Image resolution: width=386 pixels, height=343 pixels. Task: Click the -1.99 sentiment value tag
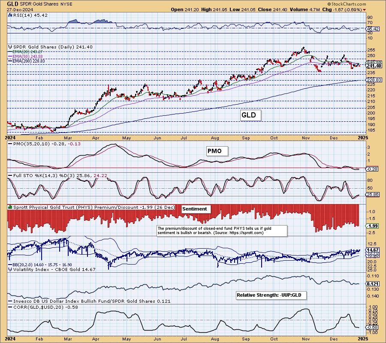(372, 226)
